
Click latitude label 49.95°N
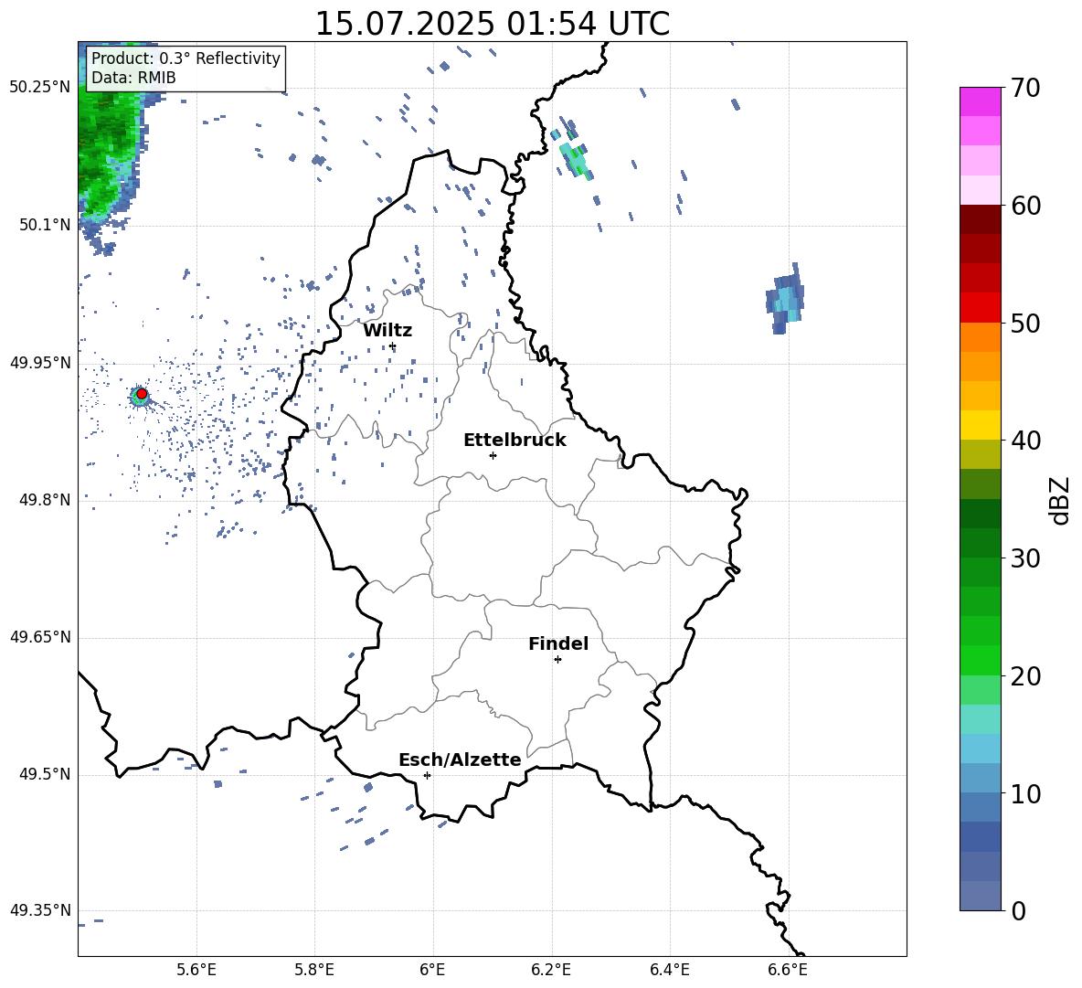point(40,363)
